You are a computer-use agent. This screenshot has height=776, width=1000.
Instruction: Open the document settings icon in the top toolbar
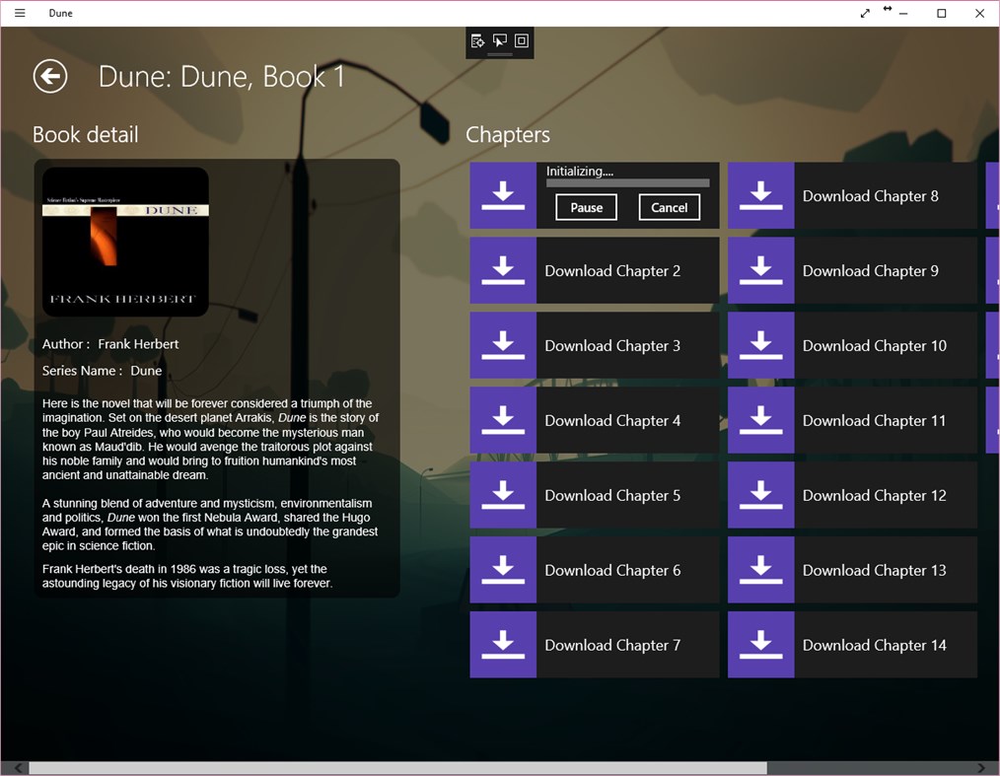tap(477, 41)
